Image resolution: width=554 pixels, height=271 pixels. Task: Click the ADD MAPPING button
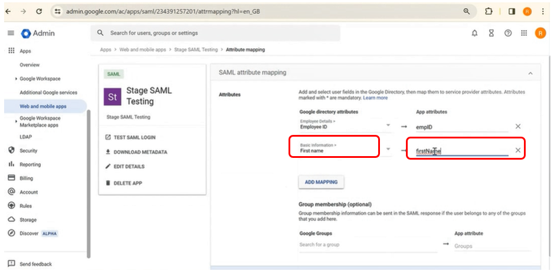(321, 182)
